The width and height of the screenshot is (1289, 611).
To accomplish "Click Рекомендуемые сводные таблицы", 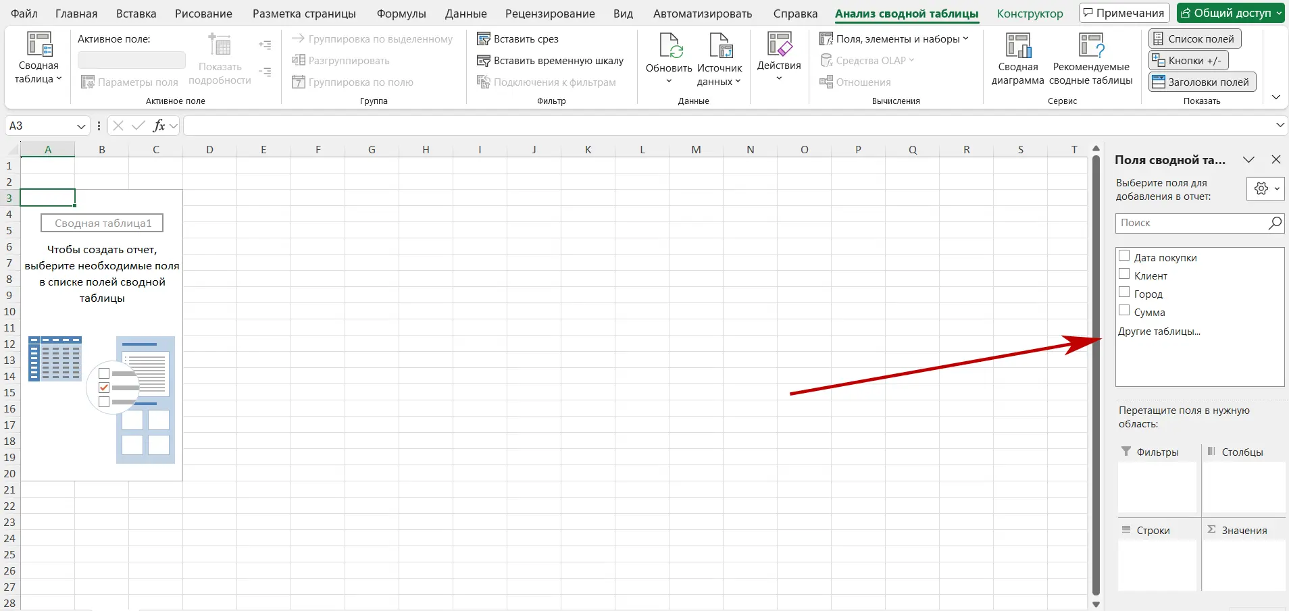I will (1090, 59).
